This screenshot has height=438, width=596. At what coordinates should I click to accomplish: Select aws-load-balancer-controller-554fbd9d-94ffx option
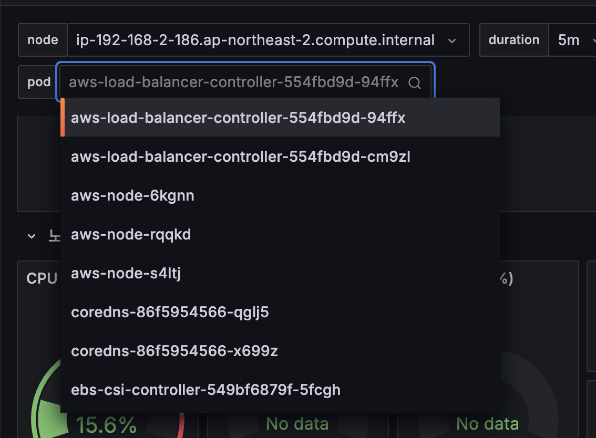(280, 118)
